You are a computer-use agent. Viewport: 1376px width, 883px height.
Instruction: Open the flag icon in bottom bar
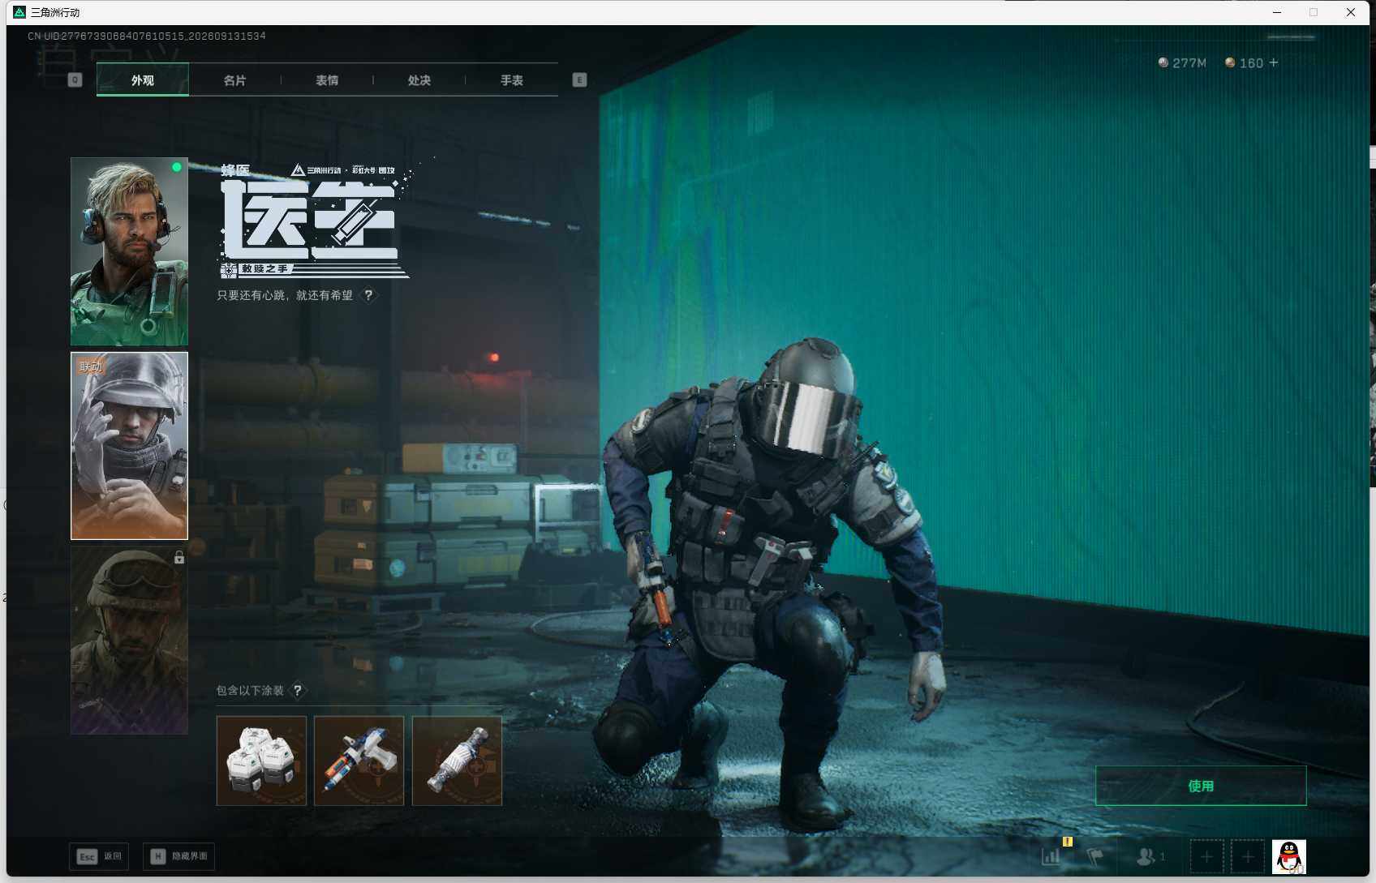click(1095, 856)
